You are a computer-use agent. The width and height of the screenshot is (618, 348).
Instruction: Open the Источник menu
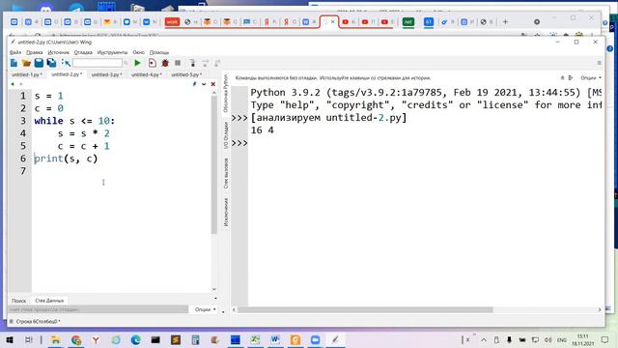(x=58, y=52)
